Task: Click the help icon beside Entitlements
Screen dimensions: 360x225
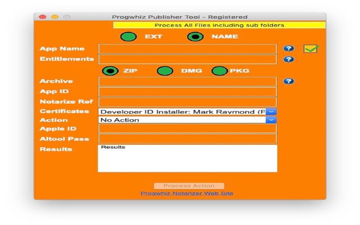Action: [288, 59]
